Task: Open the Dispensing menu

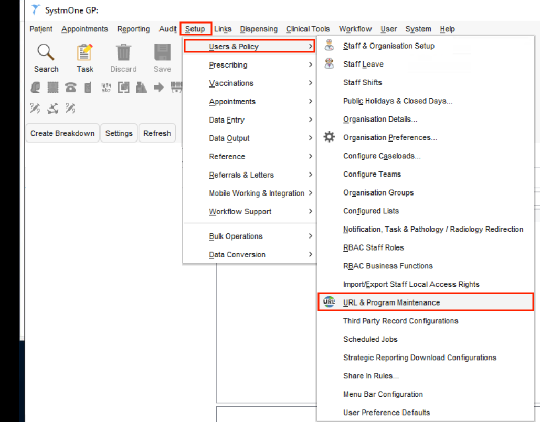Action: pos(259,29)
